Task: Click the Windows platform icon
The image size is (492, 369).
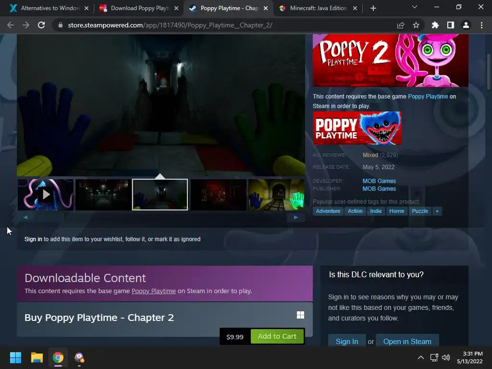Action: point(300,315)
